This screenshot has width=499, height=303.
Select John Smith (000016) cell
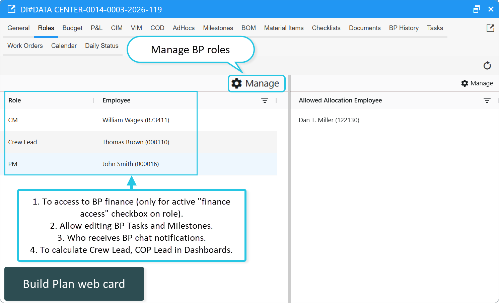[x=186, y=164]
